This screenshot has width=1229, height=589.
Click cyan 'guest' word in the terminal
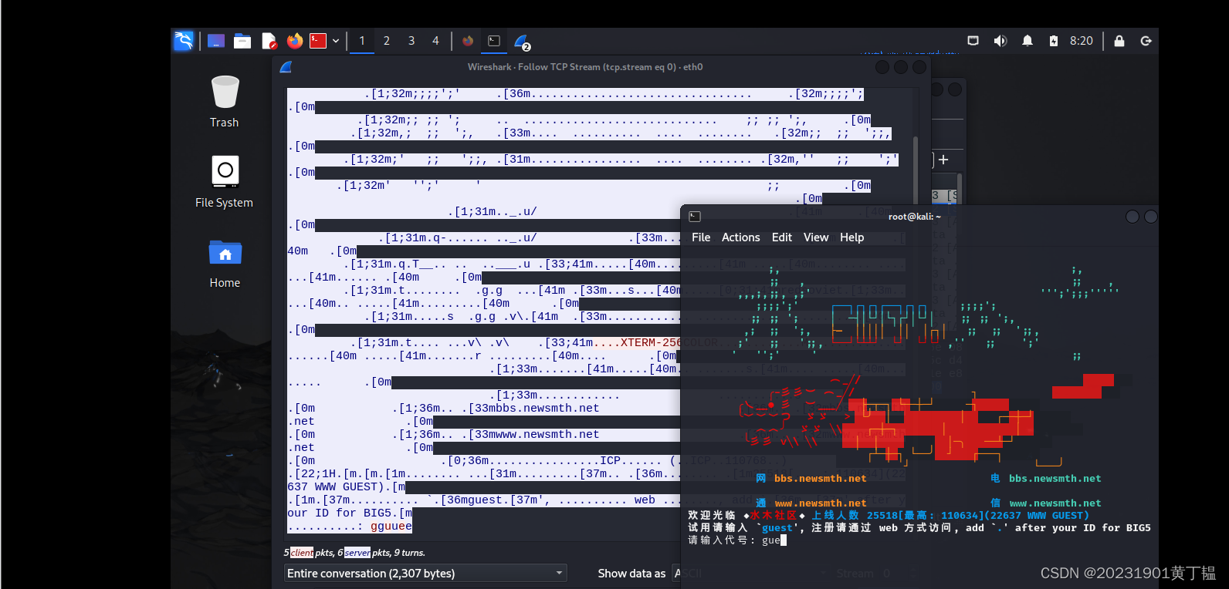pyautogui.click(x=777, y=527)
